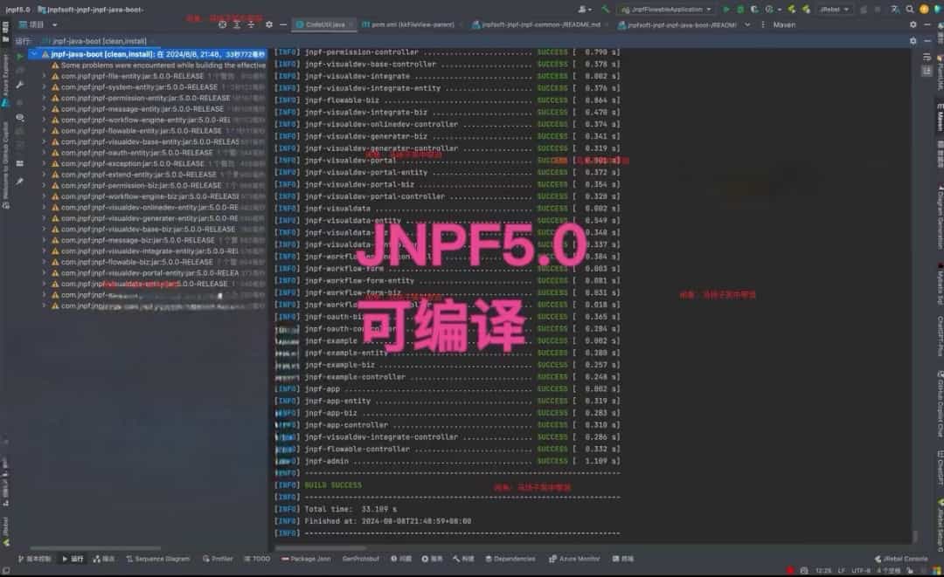Open the Profiler tool window
Image resolution: width=944 pixels, height=577 pixels.
tap(218, 559)
